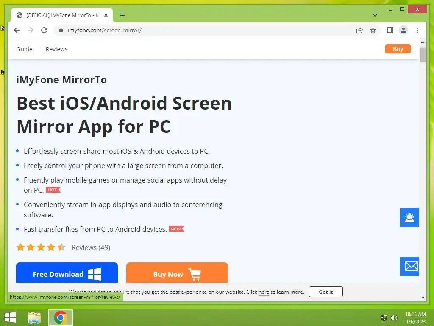Image resolution: width=434 pixels, height=326 pixels.
Task: Close the iMyFone MirrorTo tab
Action: pyautogui.click(x=106, y=16)
